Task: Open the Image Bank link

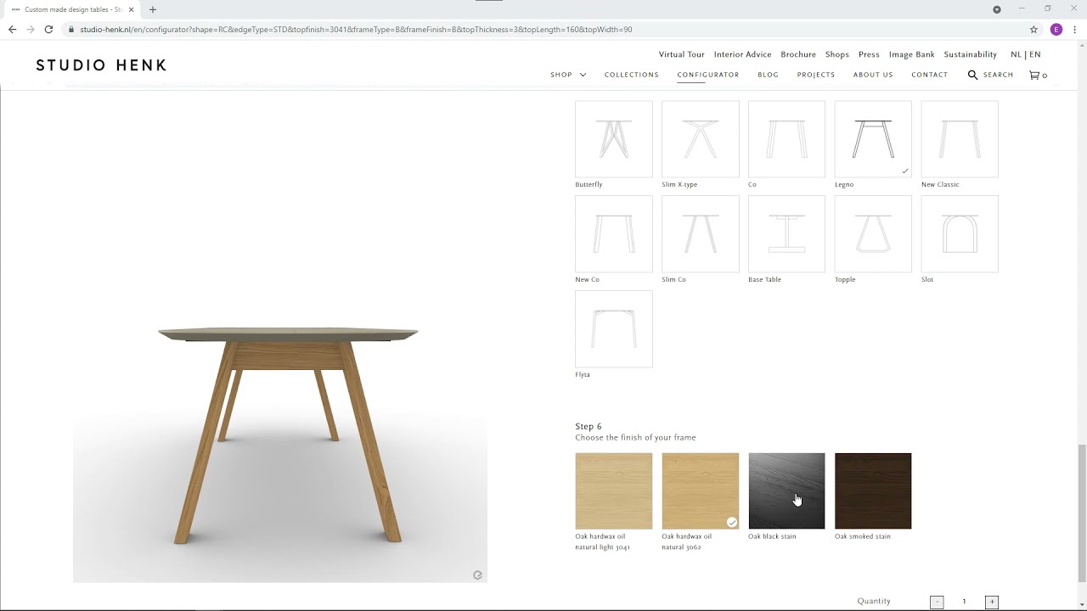Action: pos(912,54)
